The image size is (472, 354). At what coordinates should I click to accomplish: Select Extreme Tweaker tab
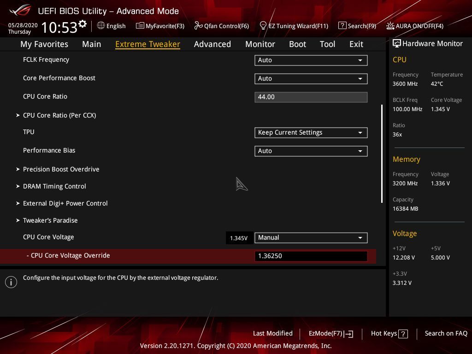point(147,44)
